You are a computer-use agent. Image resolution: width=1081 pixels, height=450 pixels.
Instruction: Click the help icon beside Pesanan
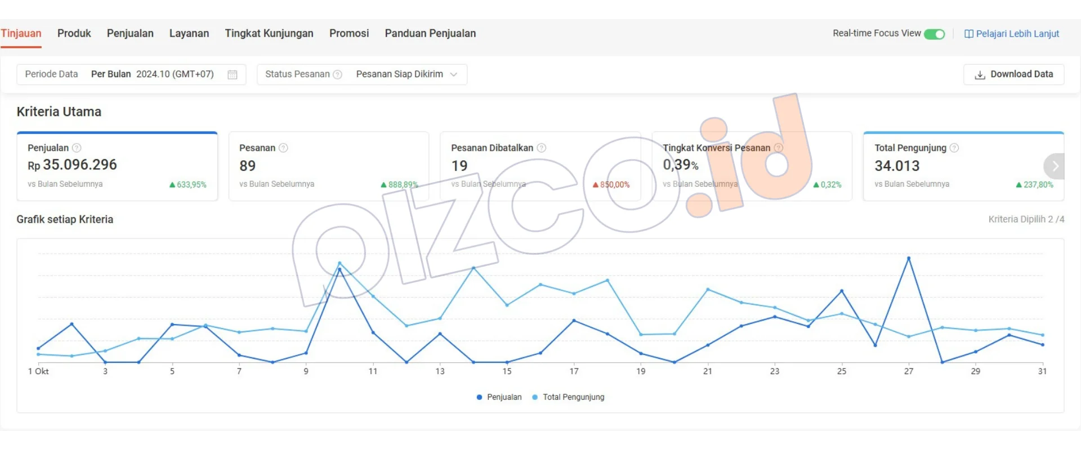[283, 148]
